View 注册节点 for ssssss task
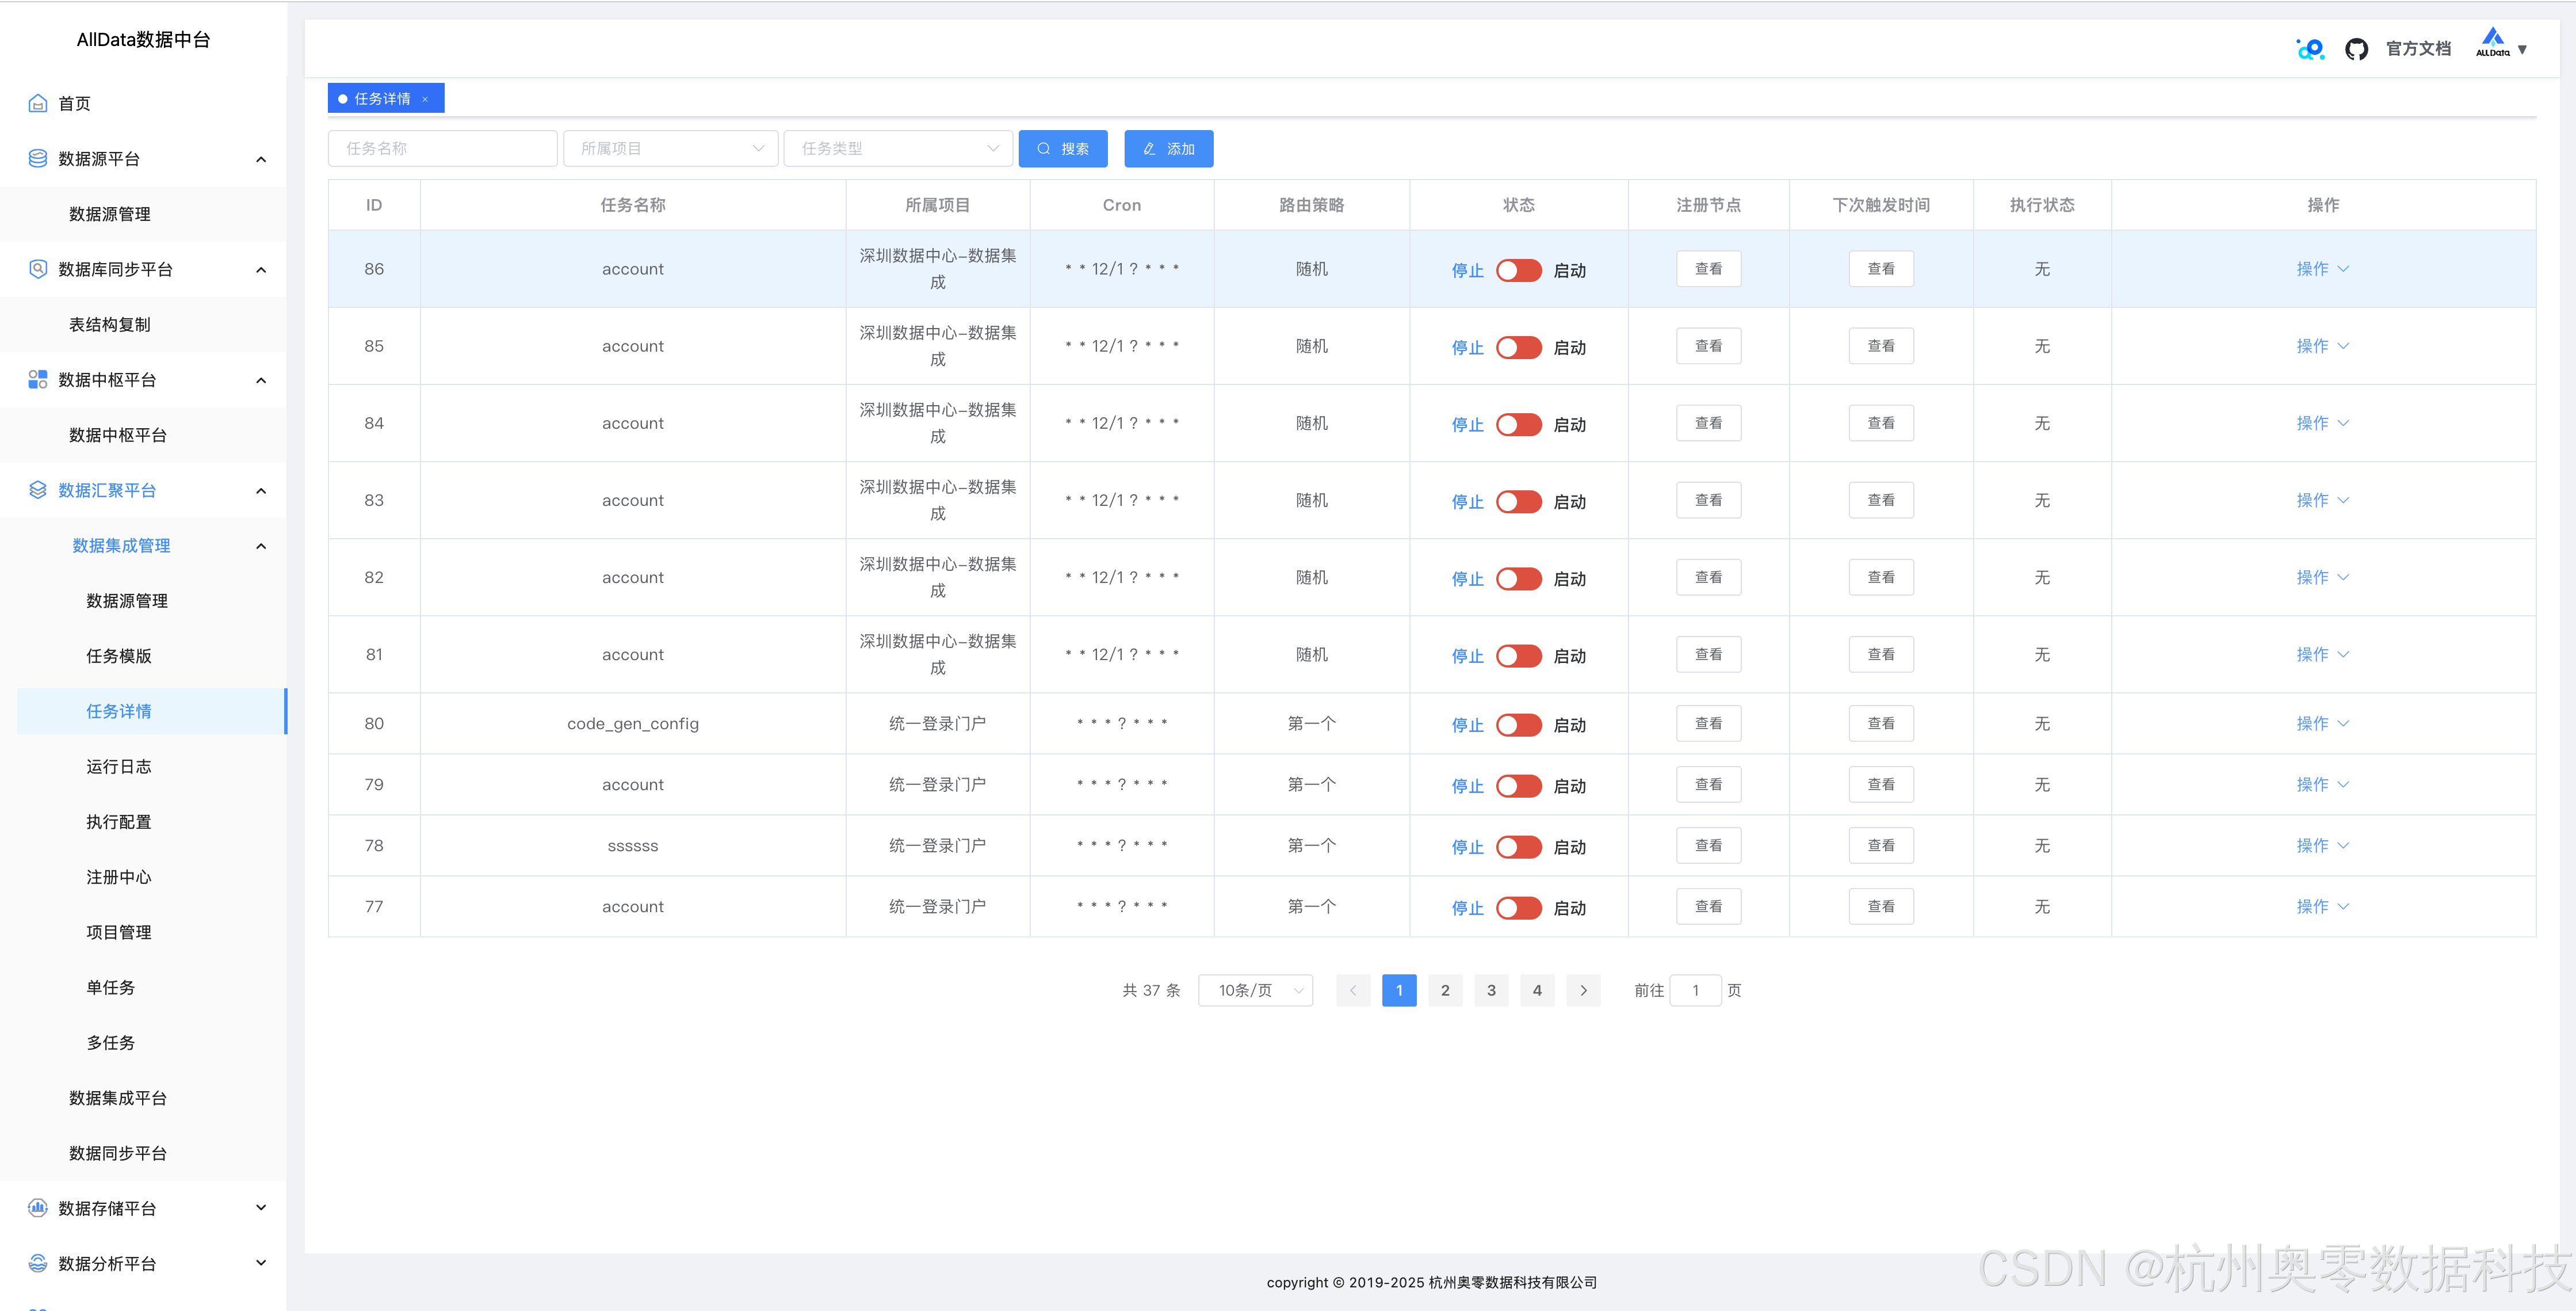2576x1311 pixels. [x=1708, y=845]
